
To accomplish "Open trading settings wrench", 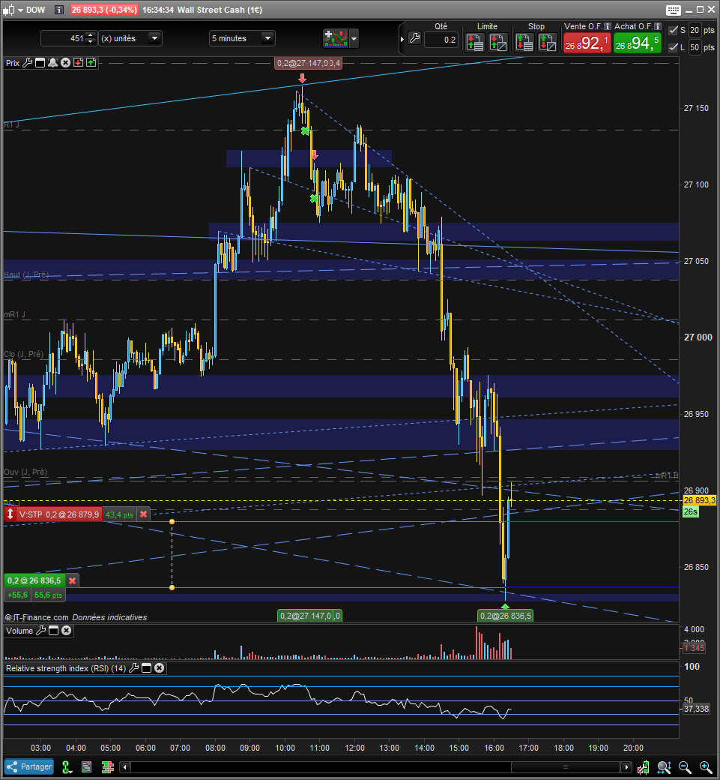I will pos(414,38).
